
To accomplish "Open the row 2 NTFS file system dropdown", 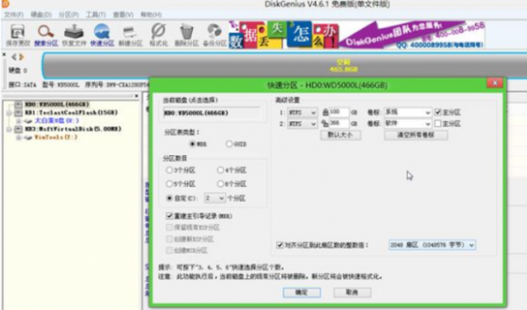I will (x=302, y=123).
